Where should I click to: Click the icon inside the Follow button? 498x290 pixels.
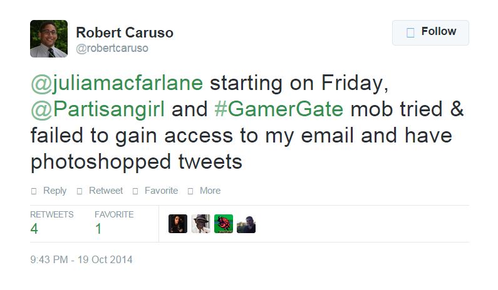coord(410,32)
